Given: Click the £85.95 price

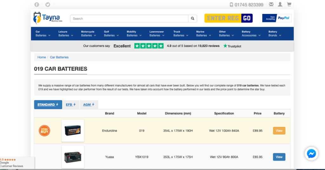Looking at the screenshot, I should coord(257,157).
